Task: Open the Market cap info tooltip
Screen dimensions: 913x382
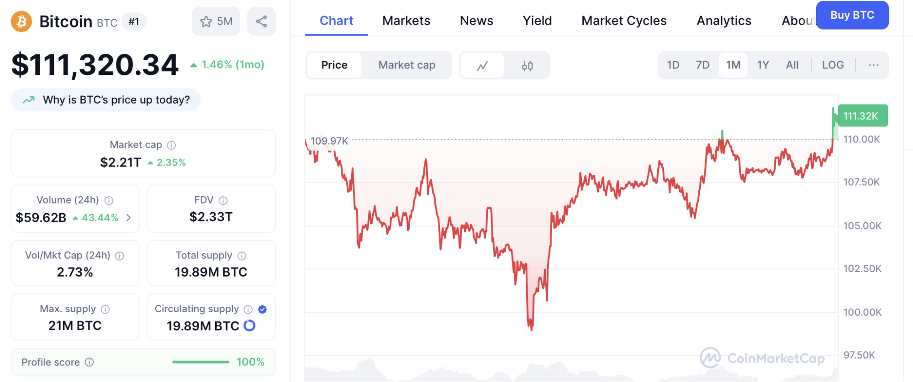Action: pos(171,145)
